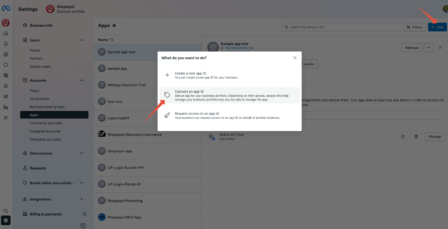Open the bar chart insights icon
The height and width of the screenshot is (229, 448).
pos(5,107)
